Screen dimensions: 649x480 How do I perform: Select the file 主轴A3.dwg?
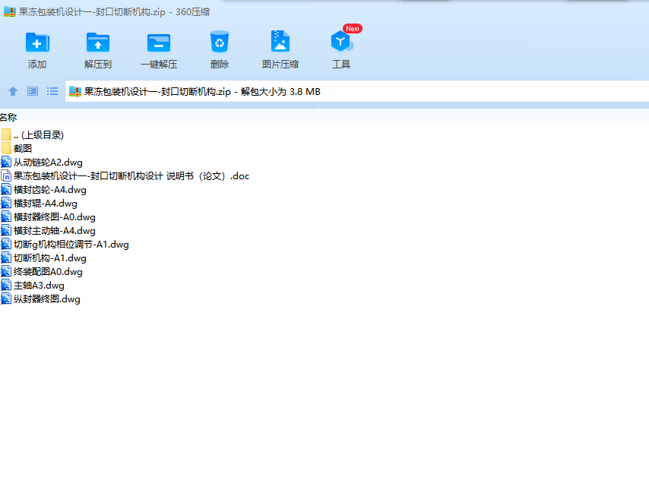coord(32,285)
